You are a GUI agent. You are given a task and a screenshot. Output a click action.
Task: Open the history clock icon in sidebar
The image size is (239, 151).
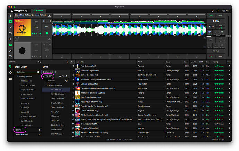click(x=10, y=73)
